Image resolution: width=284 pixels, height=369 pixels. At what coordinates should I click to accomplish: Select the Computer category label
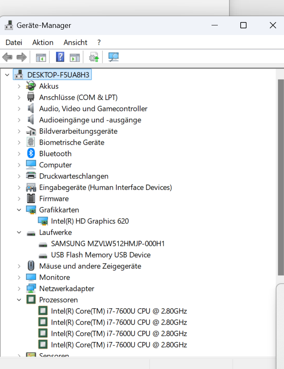[x=55, y=165]
